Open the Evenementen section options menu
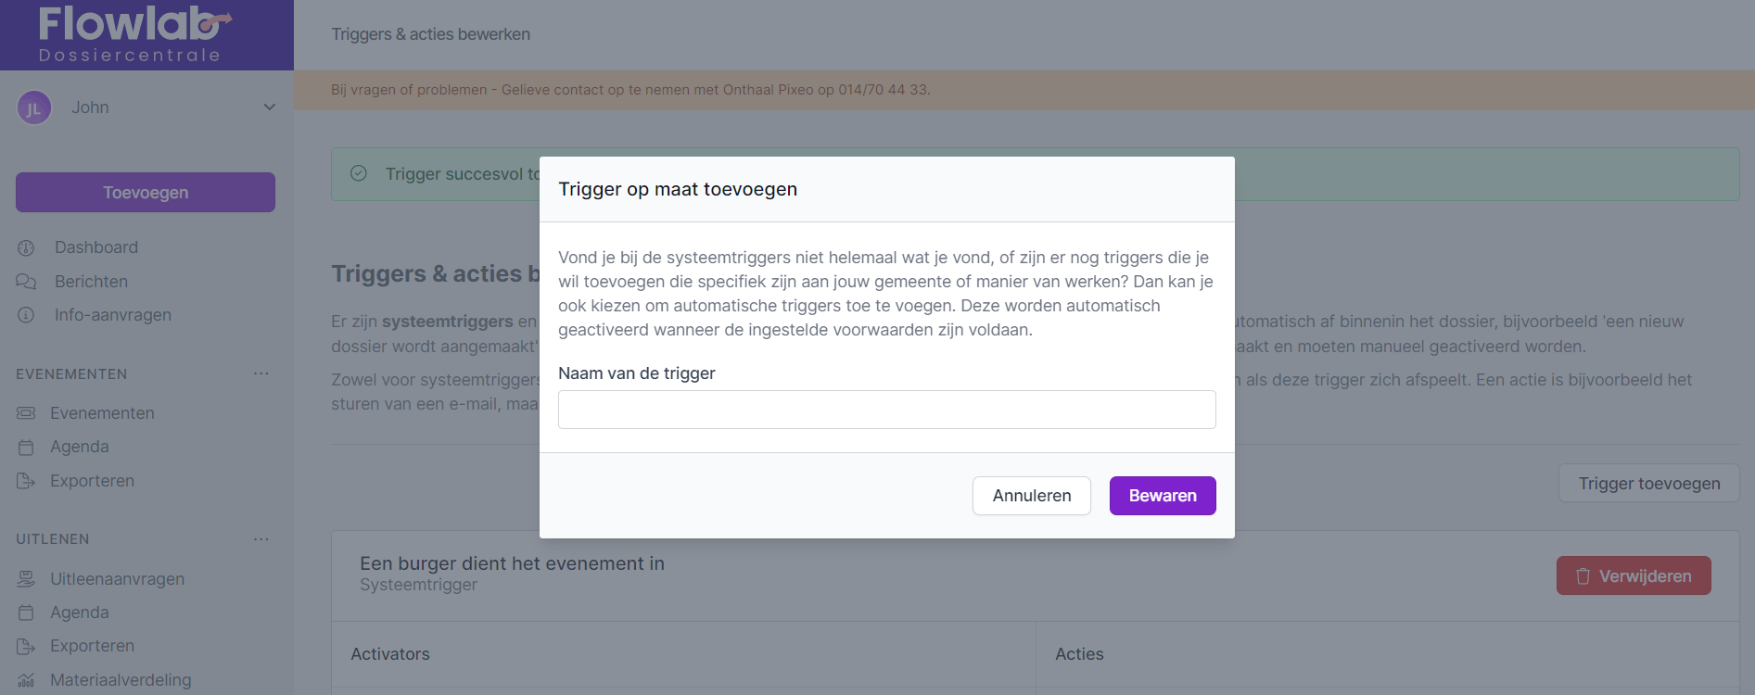 click(x=261, y=373)
